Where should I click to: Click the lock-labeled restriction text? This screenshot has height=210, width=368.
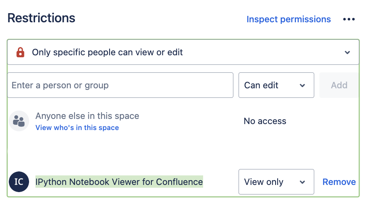tap(108, 52)
